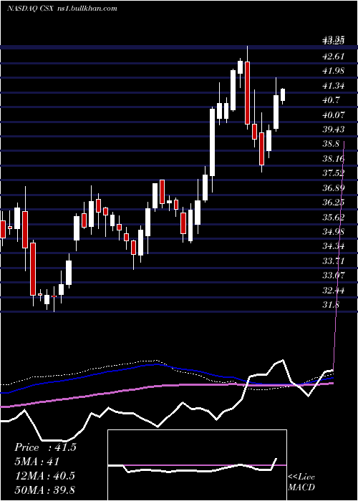
Task: Click the 'NASDAQ CSX ns1.bullkhan.com' title text
Action: pos(62,9)
